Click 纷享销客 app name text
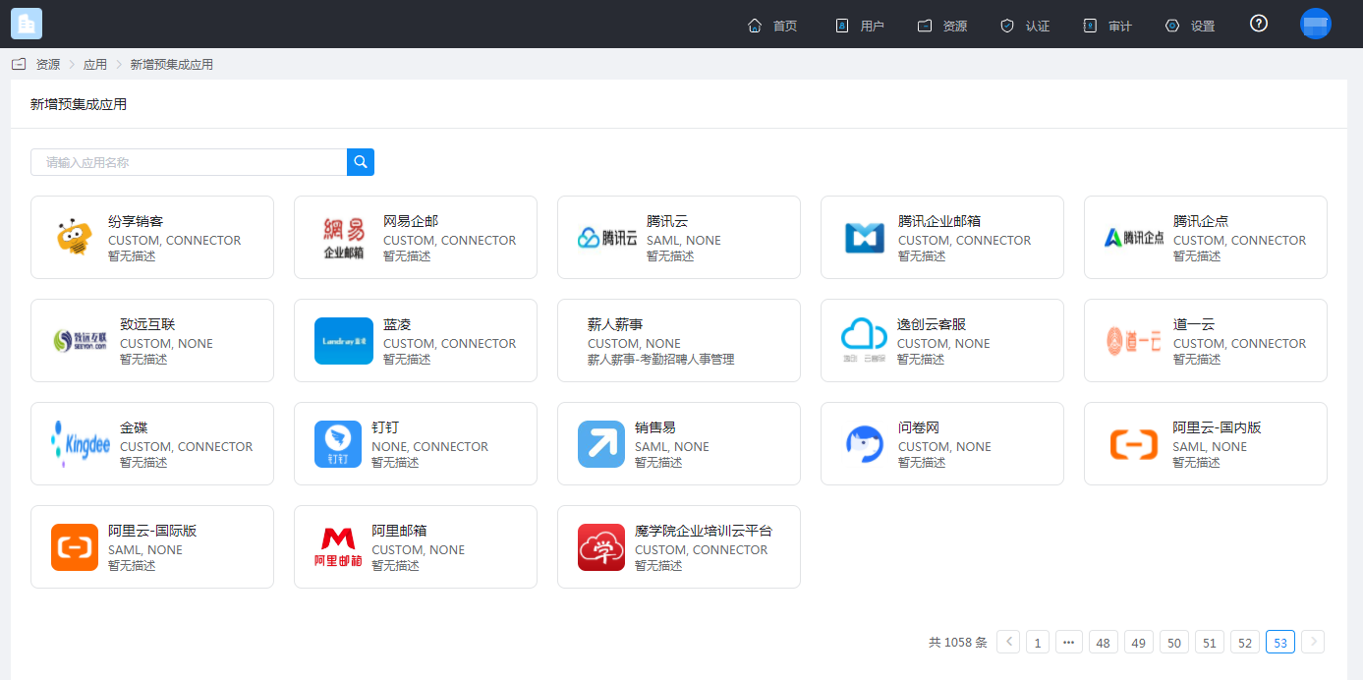 click(x=136, y=221)
